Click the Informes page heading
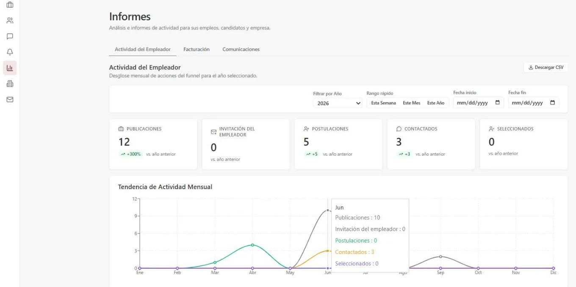The width and height of the screenshot is (576, 287). [x=130, y=17]
